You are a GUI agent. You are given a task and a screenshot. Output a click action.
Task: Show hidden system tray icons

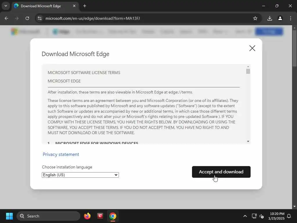click(x=245, y=216)
